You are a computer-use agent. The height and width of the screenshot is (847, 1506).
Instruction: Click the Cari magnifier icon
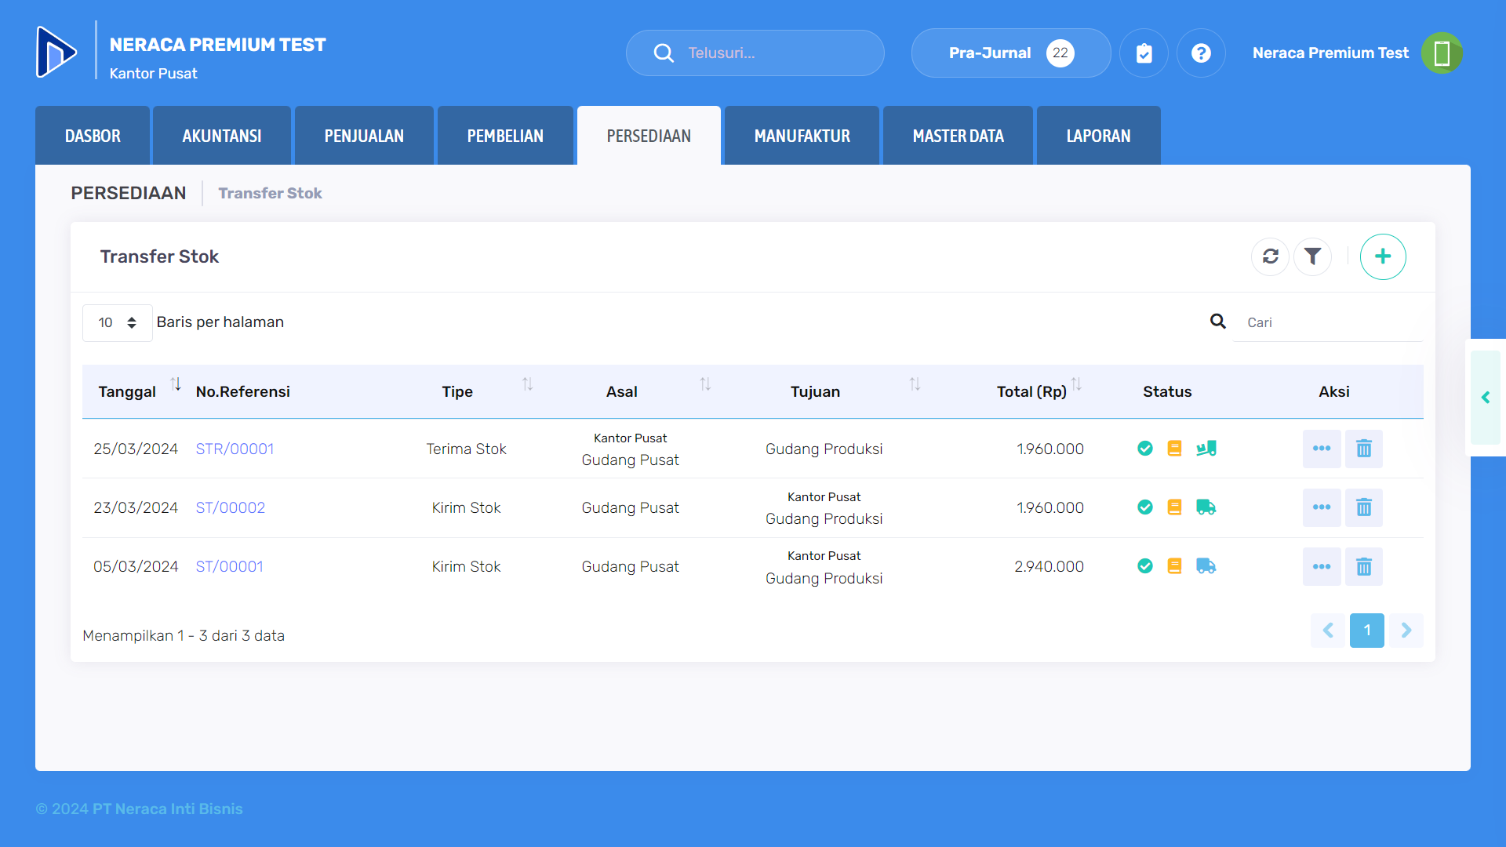click(1217, 322)
